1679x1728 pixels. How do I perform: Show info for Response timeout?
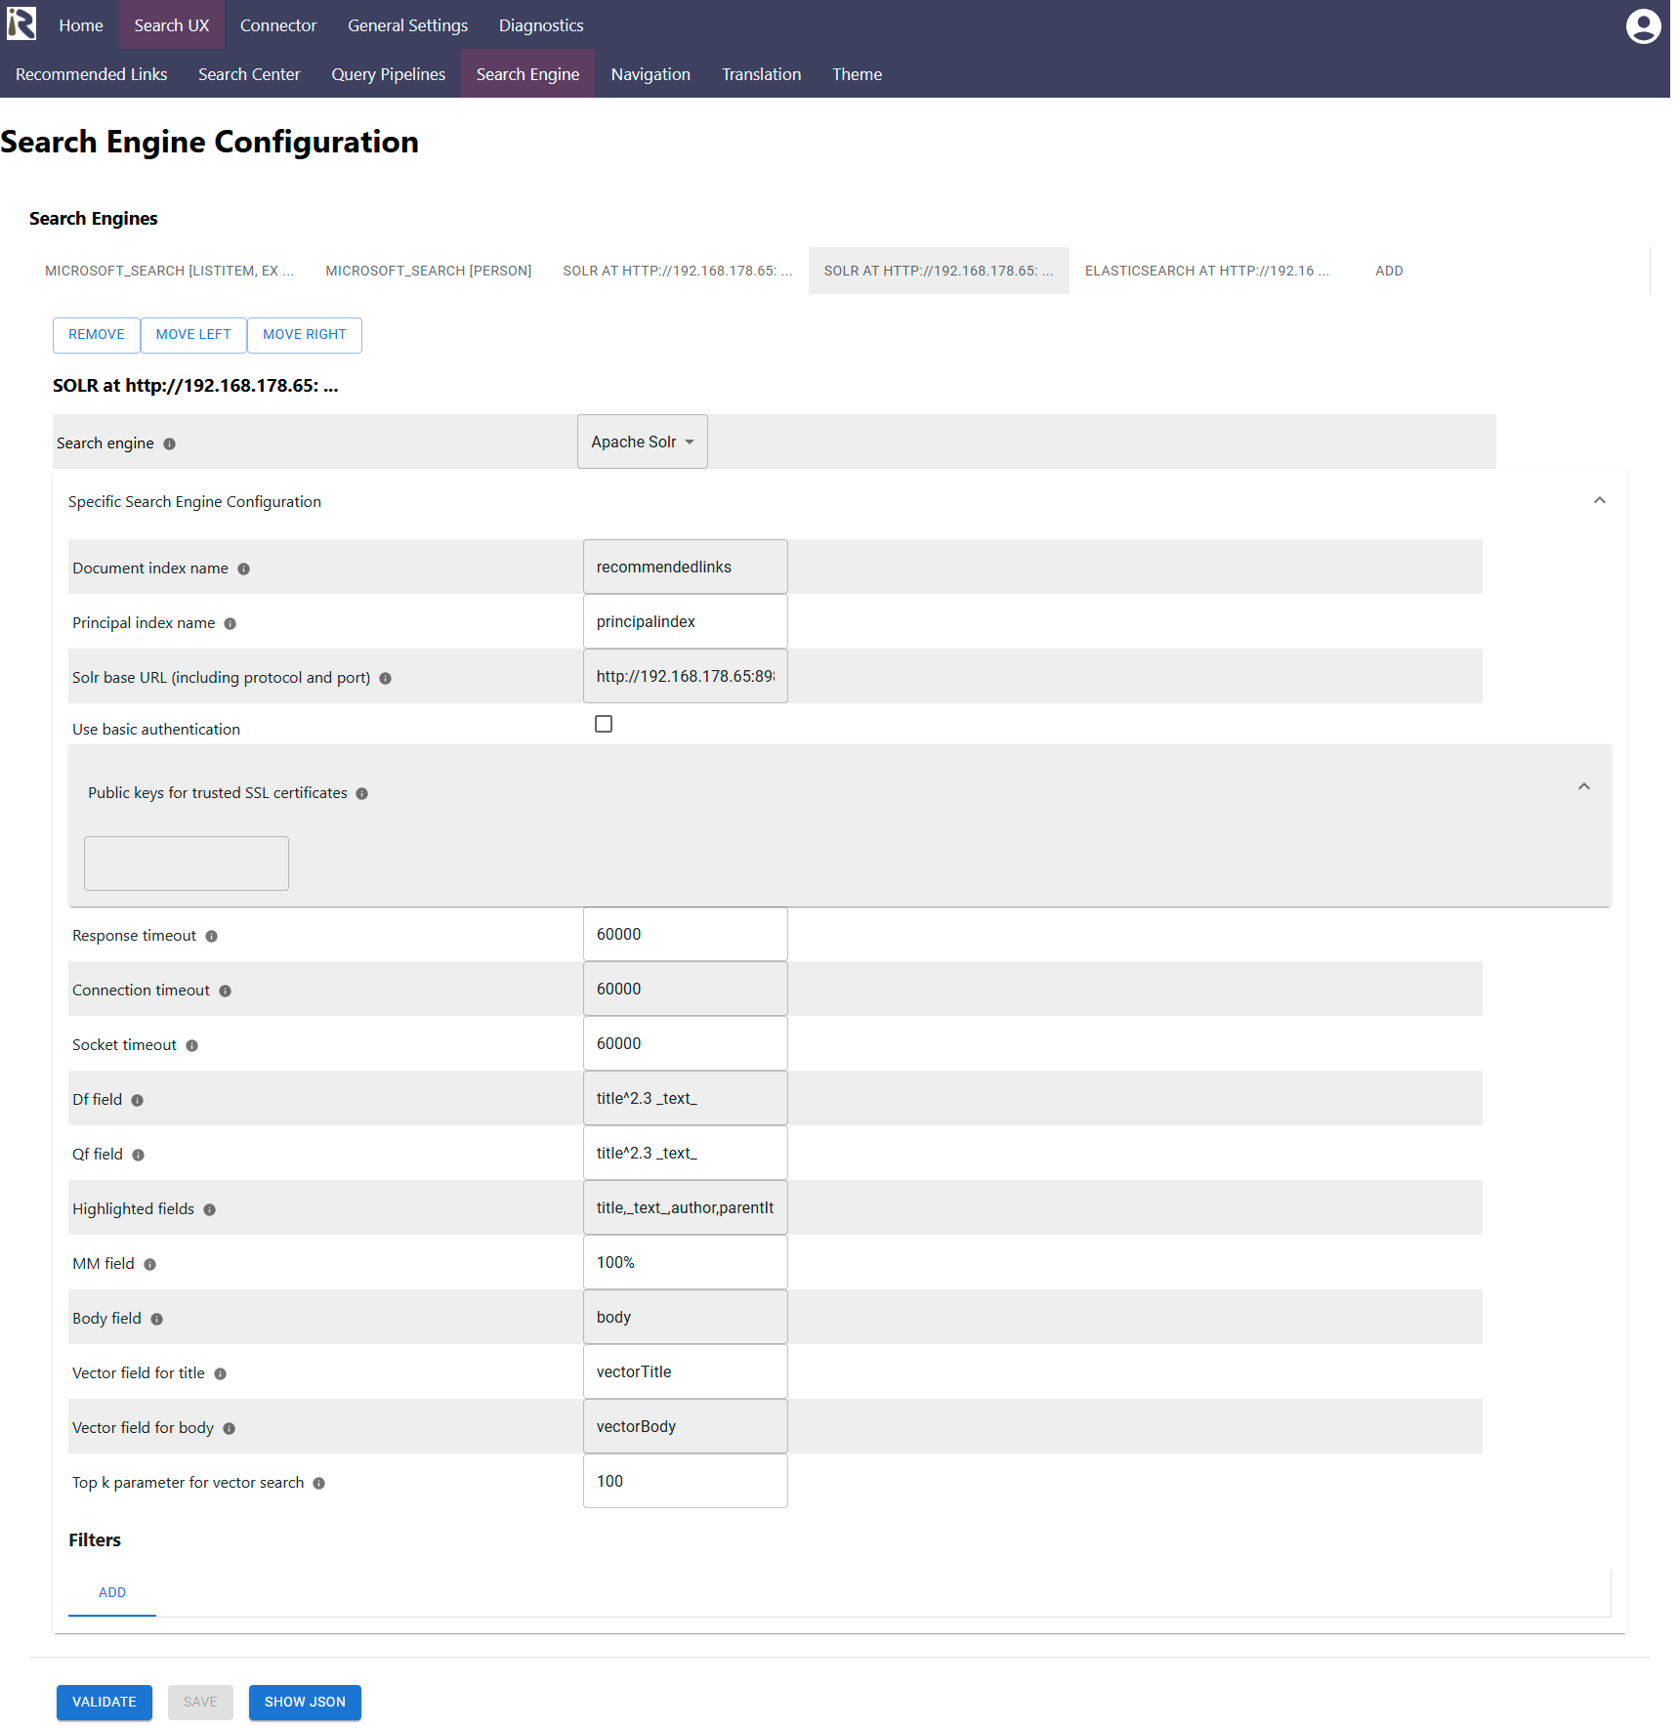[x=211, y=937]
